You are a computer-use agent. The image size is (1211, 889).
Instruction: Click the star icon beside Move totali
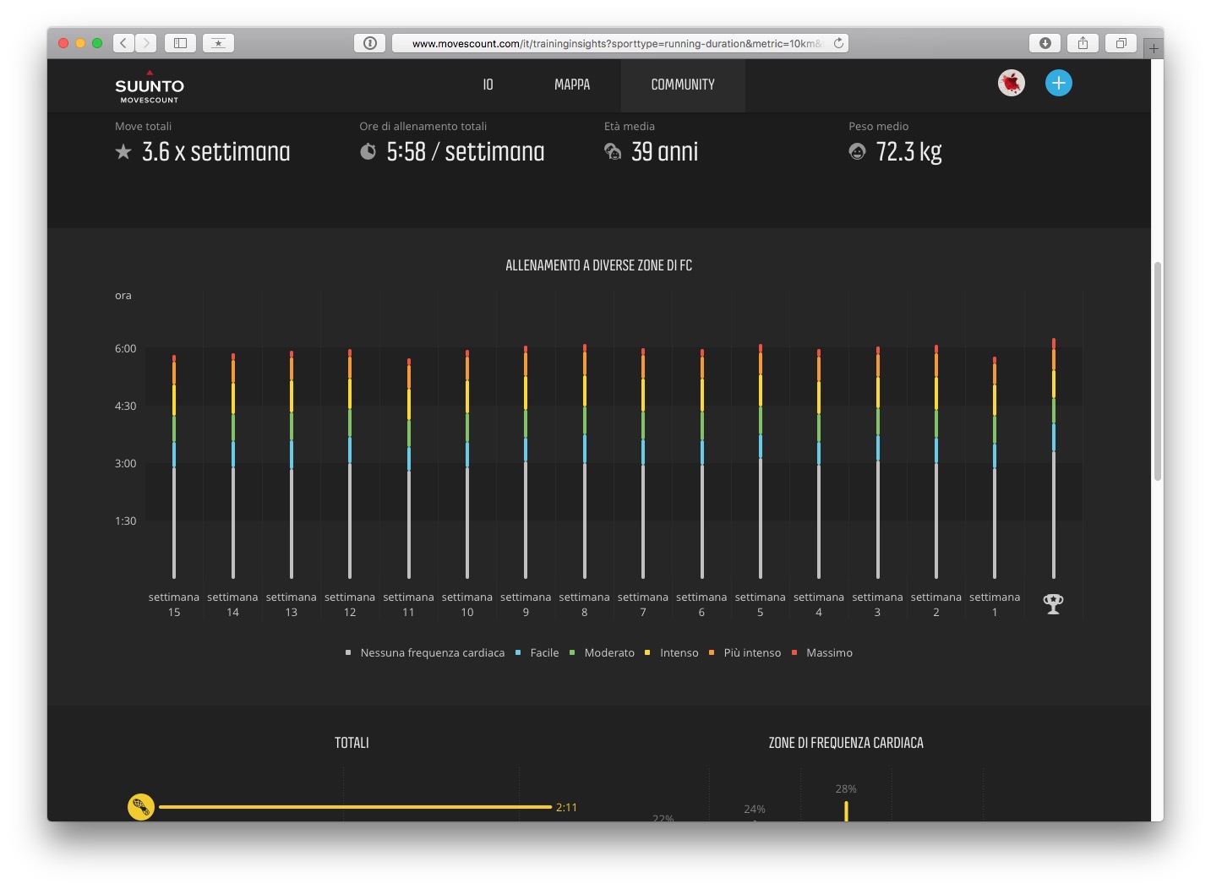coord(123,152)
